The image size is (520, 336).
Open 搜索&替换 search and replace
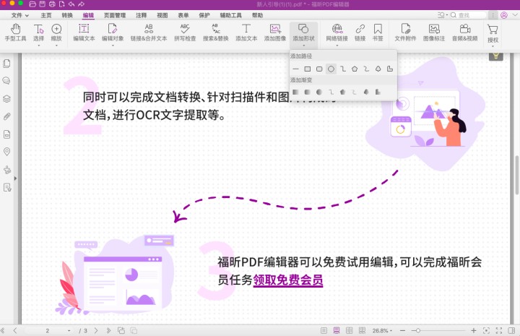(215, 33)
